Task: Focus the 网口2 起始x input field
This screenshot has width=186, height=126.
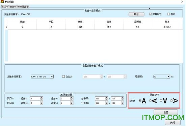Action: [x=35, y=103]
